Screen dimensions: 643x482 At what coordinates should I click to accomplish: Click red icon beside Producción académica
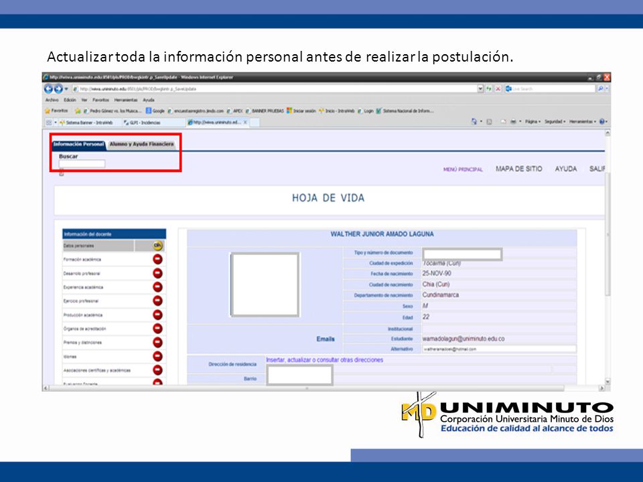click(x=157, y=315)
